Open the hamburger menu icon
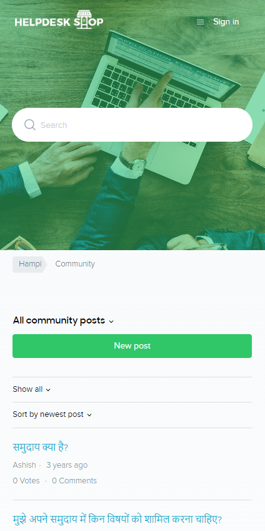265x531 pixels. point(200,22)
